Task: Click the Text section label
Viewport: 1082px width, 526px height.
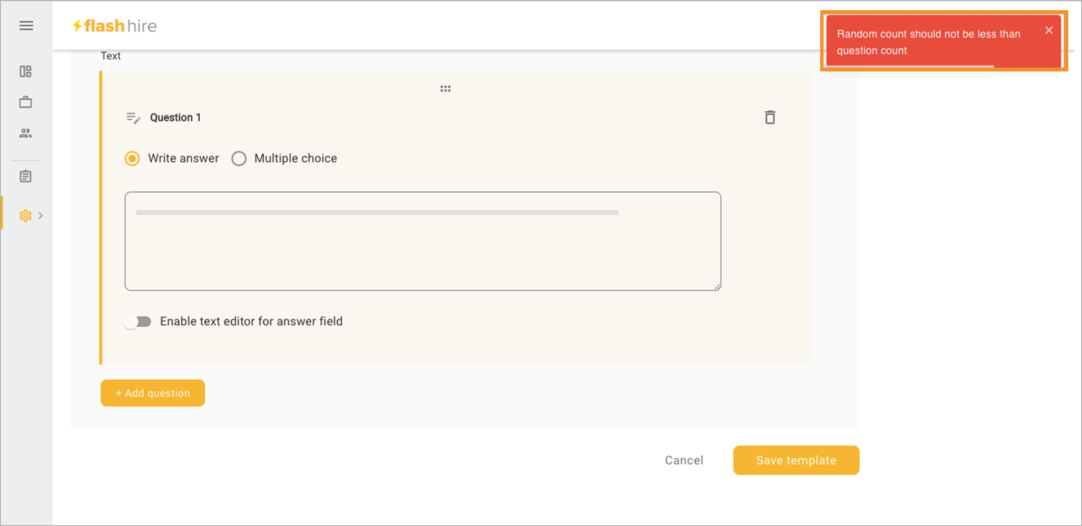Action: tap(110, 56)
